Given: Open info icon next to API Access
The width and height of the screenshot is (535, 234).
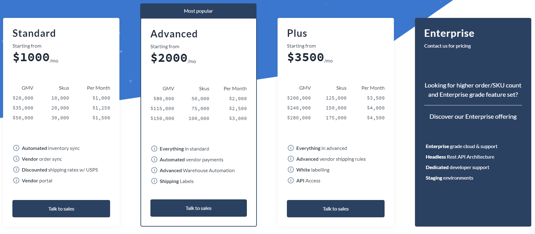Looking at the screenshot, I should [291, 181].
